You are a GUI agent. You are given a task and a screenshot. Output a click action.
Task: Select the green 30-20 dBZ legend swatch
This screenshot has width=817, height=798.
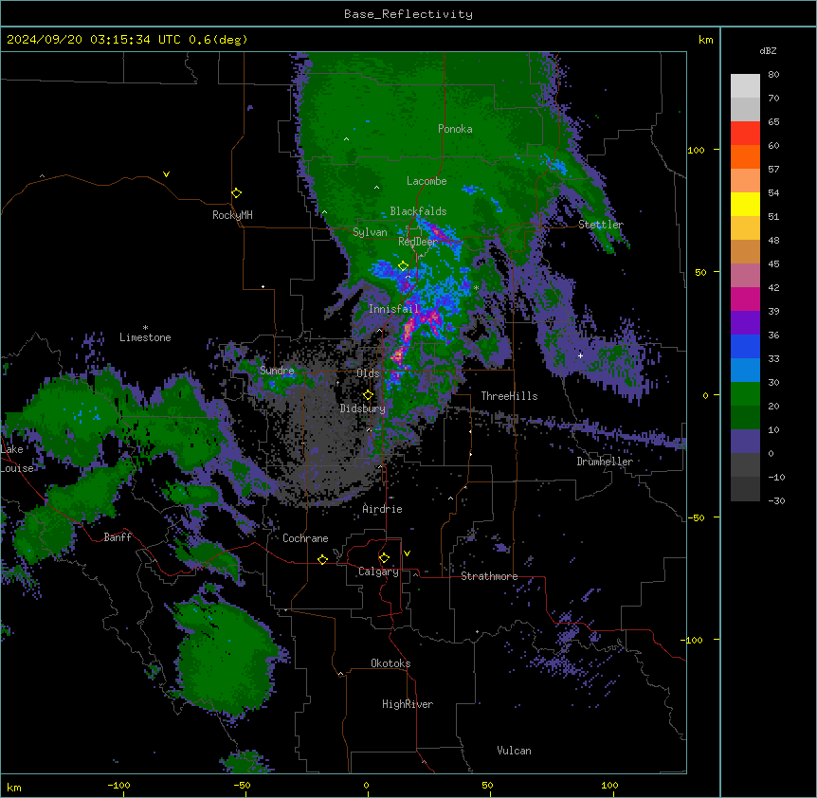pos(745,394)
